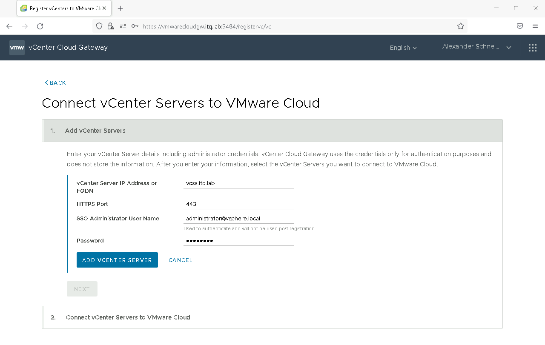Expand Alexander Schneider user menu
Viewport: 545px width, 345px height.
[x=476, y=47]
